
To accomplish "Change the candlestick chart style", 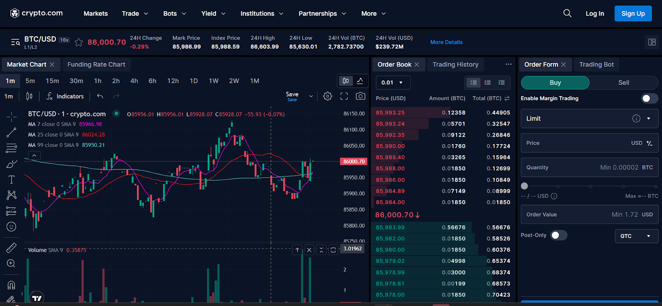I will 29,96.
